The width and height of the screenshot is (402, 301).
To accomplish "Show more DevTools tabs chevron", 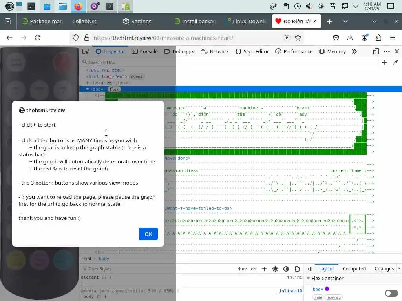I will 354,51.
